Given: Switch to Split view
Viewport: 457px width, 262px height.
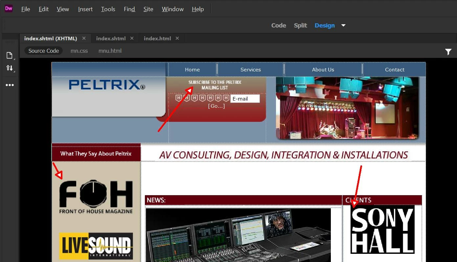Looking at the screenshot, I should [x=300, y=26].
